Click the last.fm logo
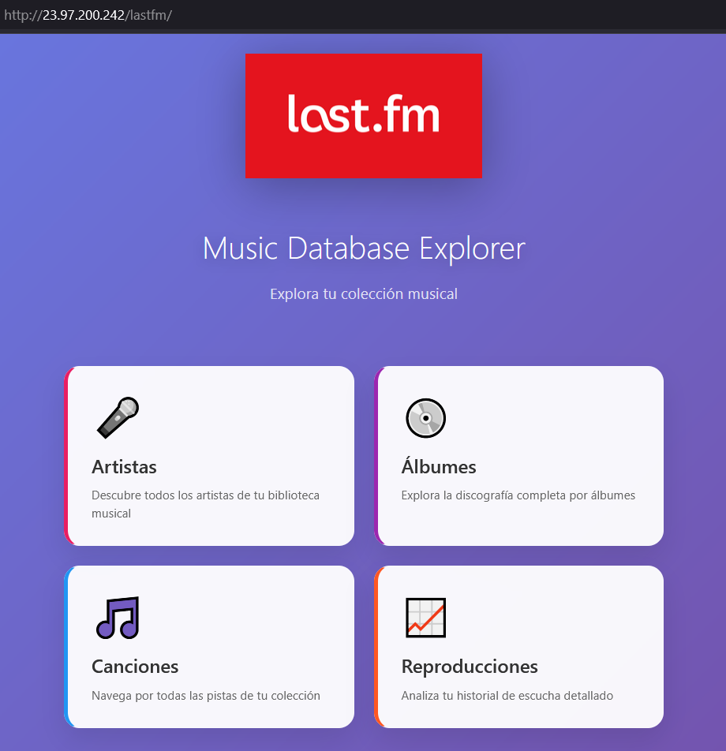The width and height of the screenshot is (726, 751). [x=364, y=115]
